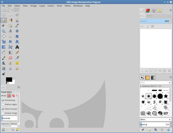The image size is (173, 133).
Task: Switch to the Channels tab
Action: [x=148, y=11]
